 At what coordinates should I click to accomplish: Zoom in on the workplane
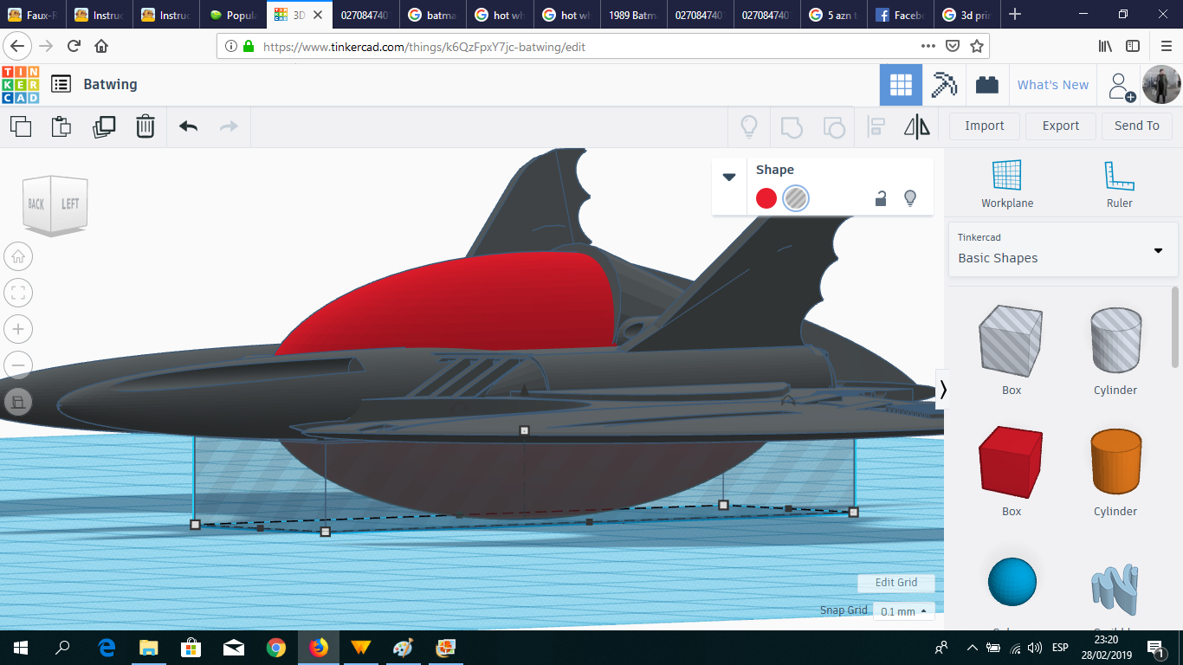point(18,329)
